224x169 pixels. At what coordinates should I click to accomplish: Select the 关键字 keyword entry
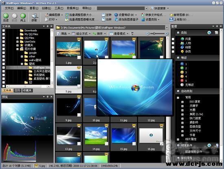pos(193,106)
